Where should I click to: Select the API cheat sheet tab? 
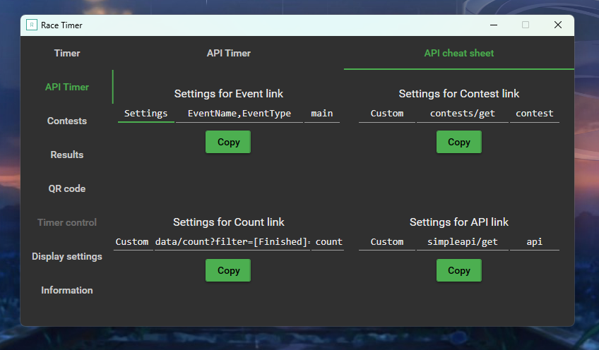click(459, 53)
